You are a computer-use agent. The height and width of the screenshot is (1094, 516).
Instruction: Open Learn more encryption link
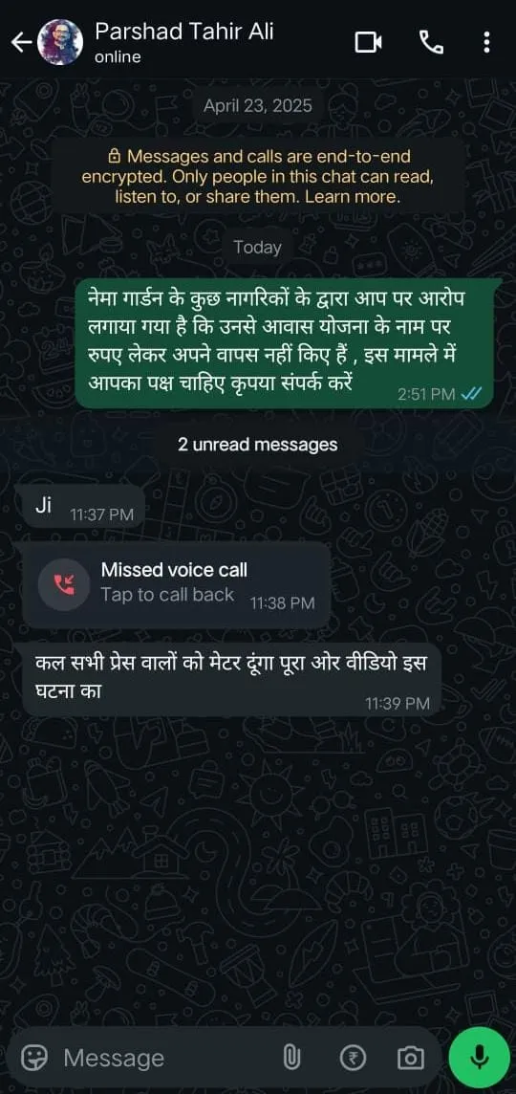tap(353, 197)
